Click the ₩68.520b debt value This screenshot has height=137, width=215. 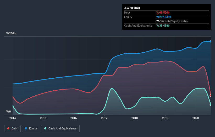[163, 13]
